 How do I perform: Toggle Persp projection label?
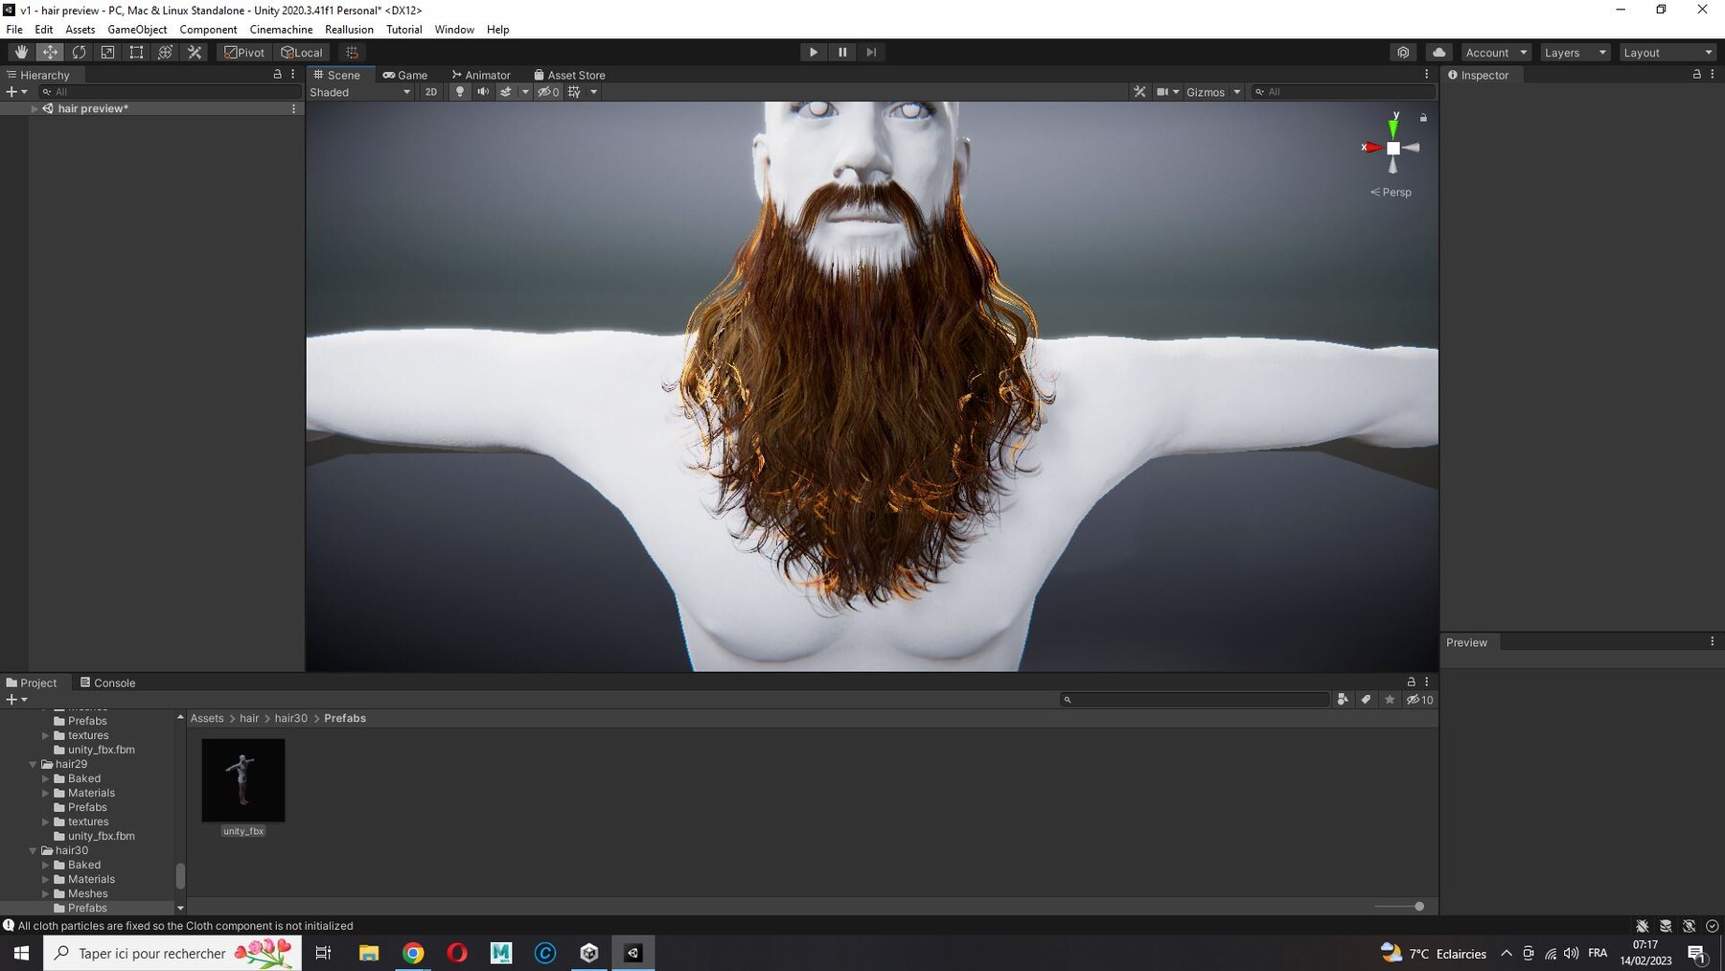tap(1391, 193)
